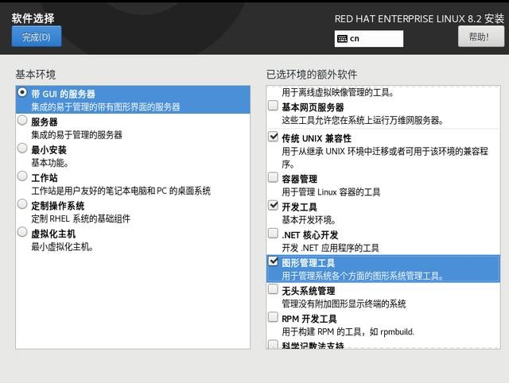Viewport: 509px width, 383px height.
Task: Click the text 基本开发环境。
Action: [x=309, y=220]
